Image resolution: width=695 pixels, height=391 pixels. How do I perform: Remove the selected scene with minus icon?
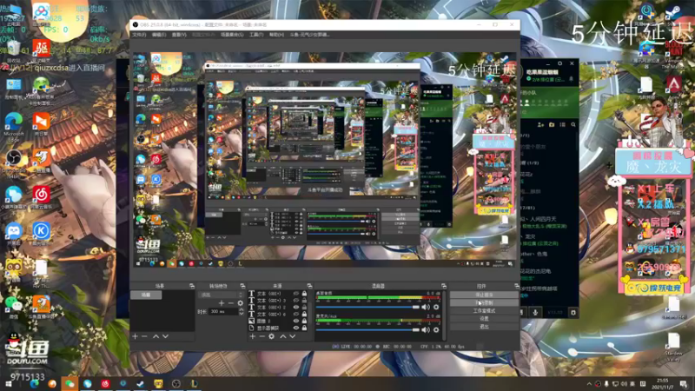[x=144, y=336]
